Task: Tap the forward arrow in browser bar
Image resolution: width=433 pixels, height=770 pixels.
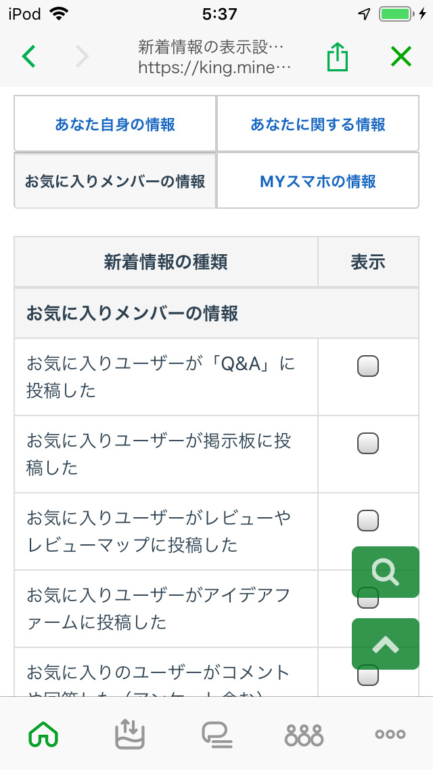Action: coord(83,56)
